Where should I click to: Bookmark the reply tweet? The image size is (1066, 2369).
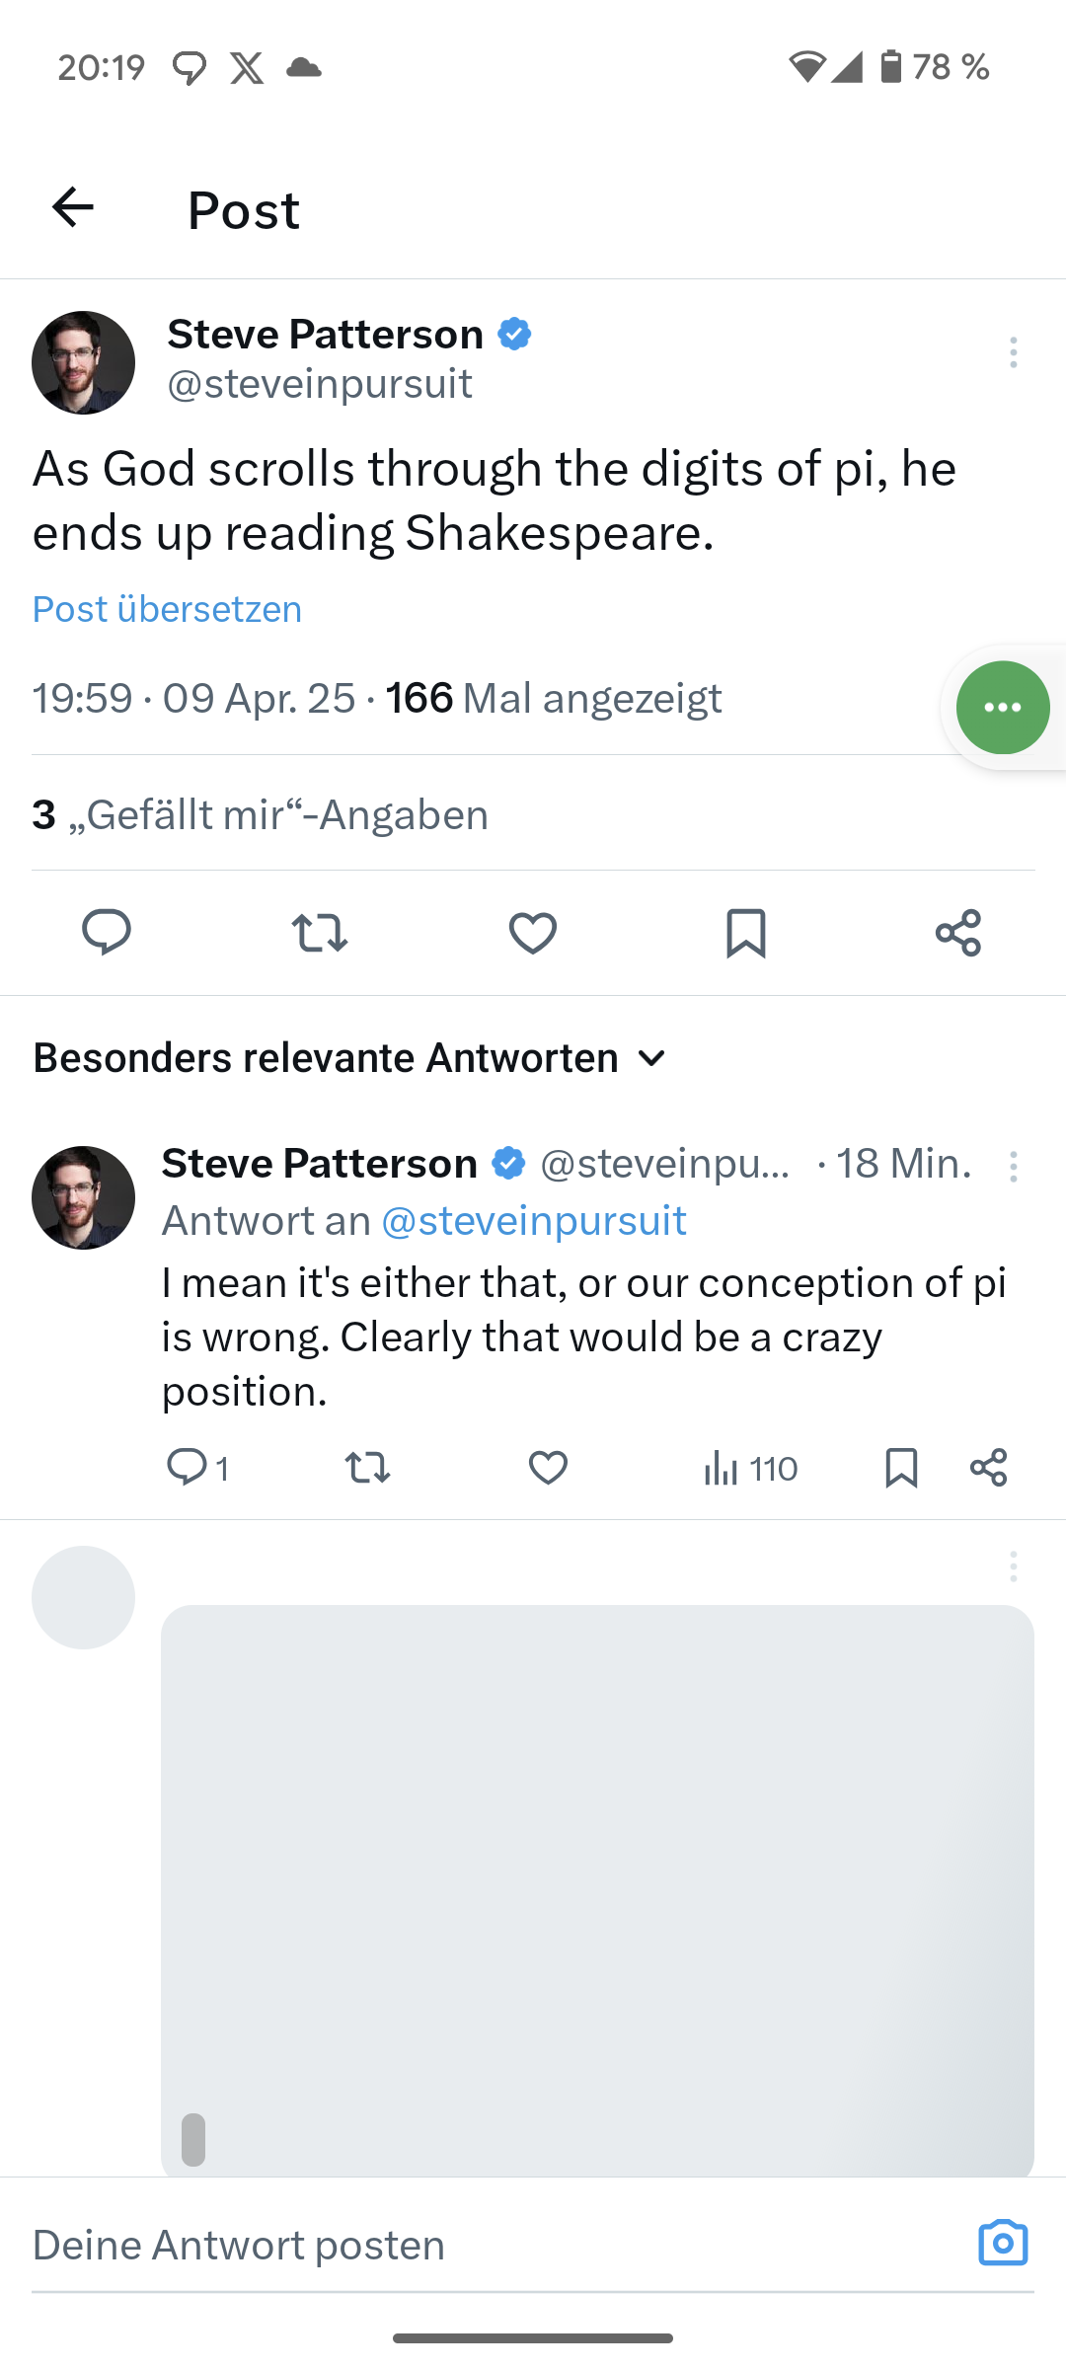(901, 1468)
